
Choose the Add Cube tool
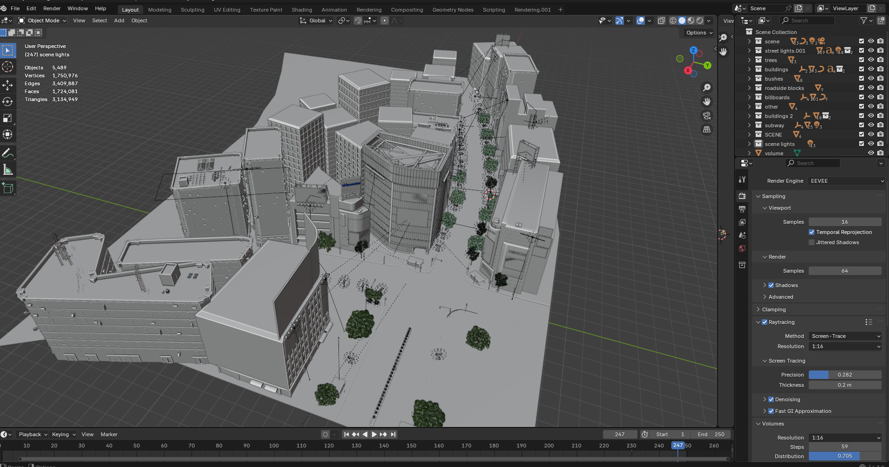7,188
